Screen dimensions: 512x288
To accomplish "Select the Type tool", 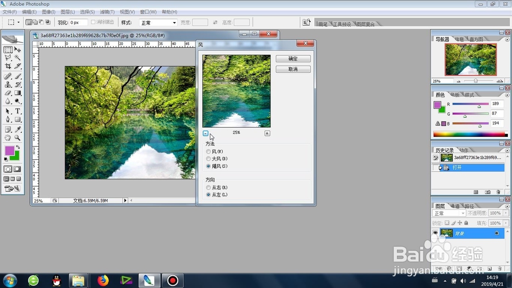I will click(17, 112).
